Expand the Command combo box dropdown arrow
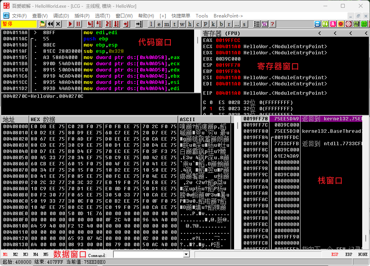The image size is (370, 266). click(186, 254)
